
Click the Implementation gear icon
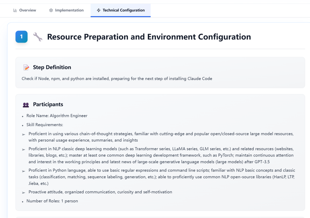[x=51, y=10]
